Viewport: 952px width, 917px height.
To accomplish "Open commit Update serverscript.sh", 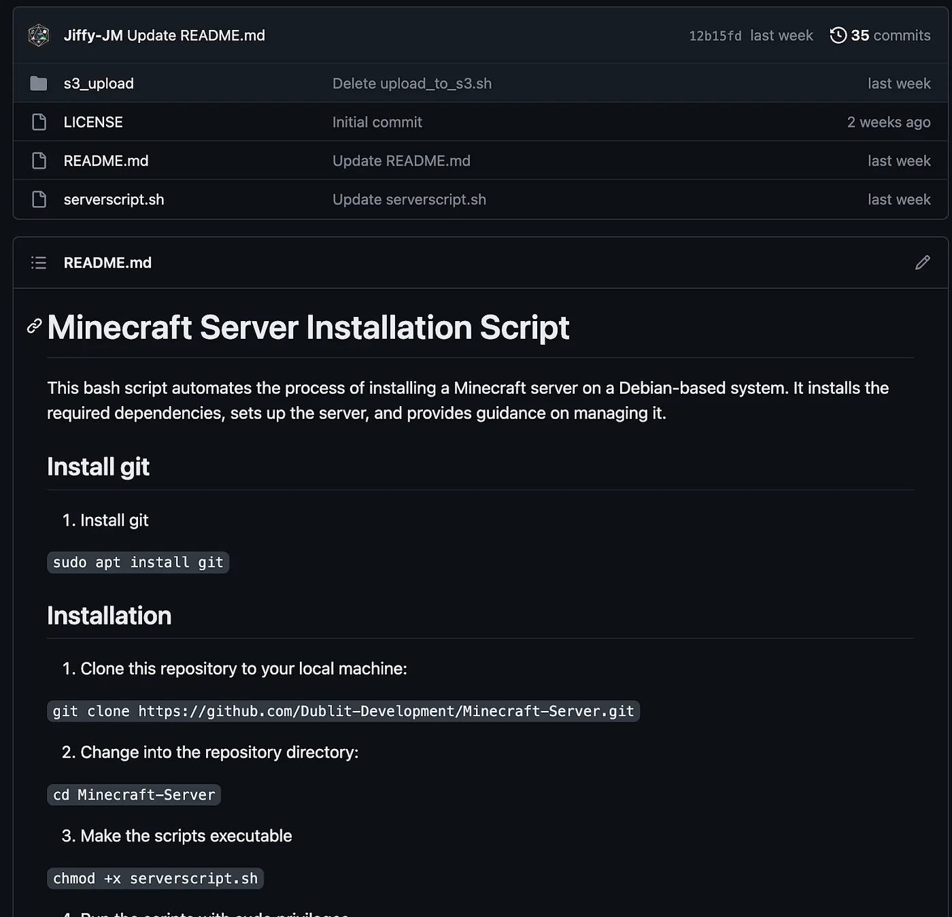I will pos(409,200).
